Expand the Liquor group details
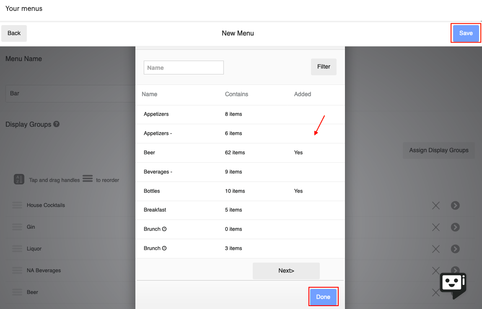Image resolution: width=482 pixels, height=309 pixels. [455, 249]
